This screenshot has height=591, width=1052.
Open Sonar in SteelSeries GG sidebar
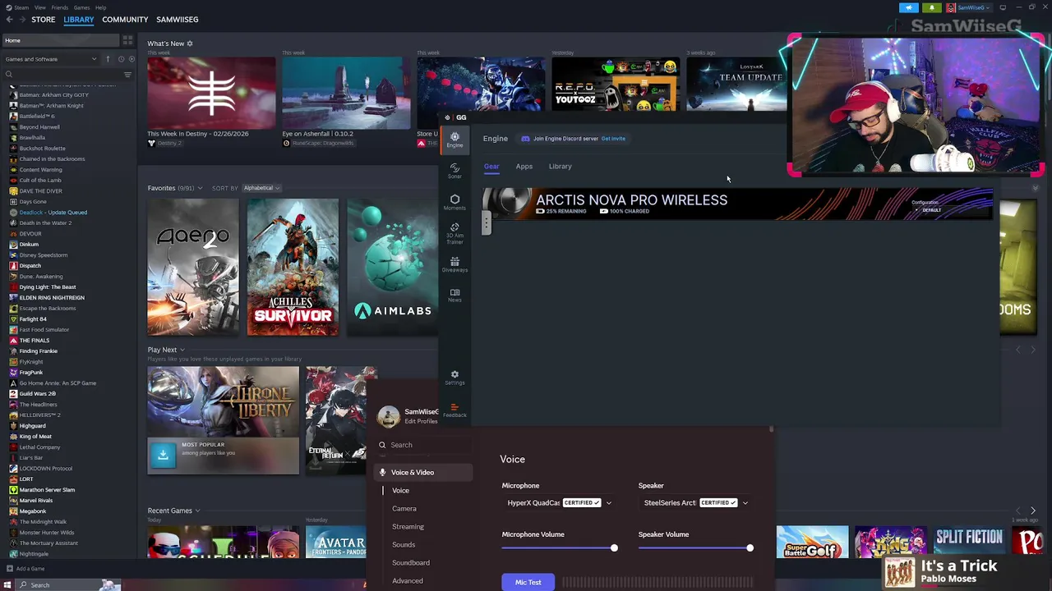pyautogui.click(x=454, y=170)
